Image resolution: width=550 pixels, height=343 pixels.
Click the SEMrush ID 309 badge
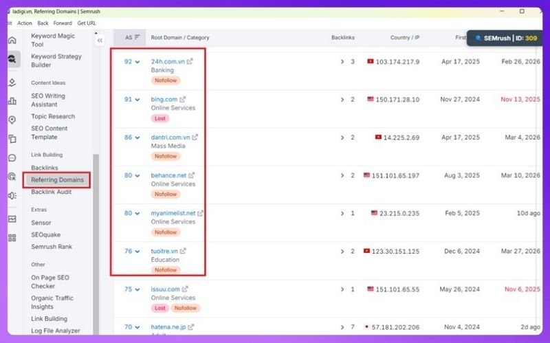[x=505, y=38]
